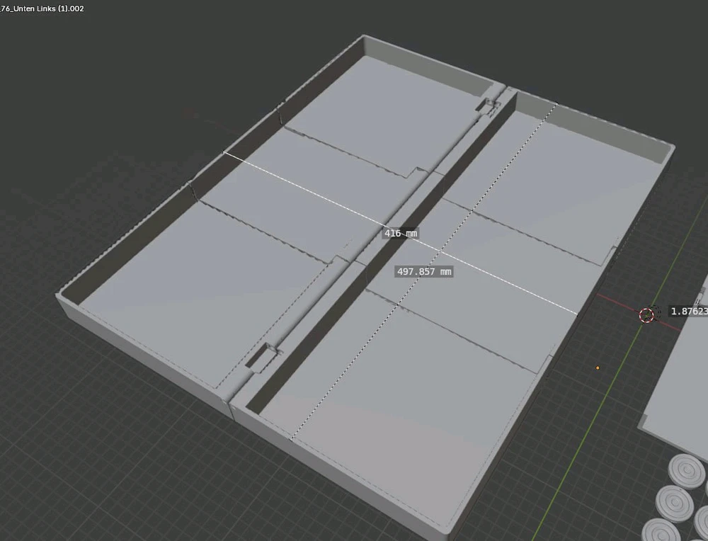Click the right tray half floor
Image resolution: width=708 pixels, height=541 pixels.
point(425,397)
